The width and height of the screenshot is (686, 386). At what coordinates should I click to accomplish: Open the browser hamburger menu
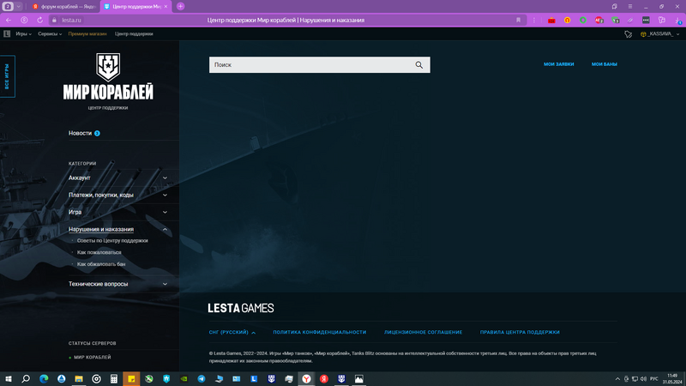(630, 7)
